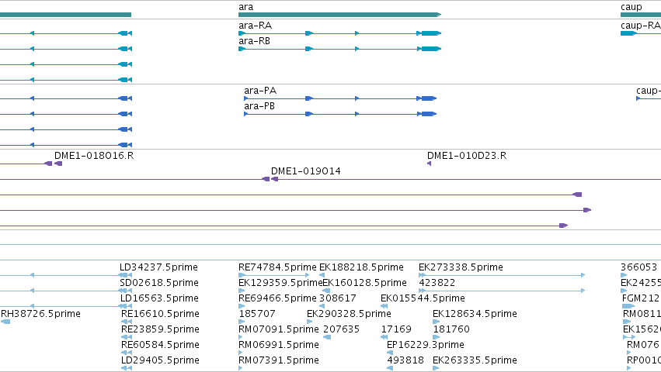Viewport: 661px width, 372px height.
Task: Select the RH38726.5prime EST glyph
Action: pyautogui.click(x=5, y=322)
